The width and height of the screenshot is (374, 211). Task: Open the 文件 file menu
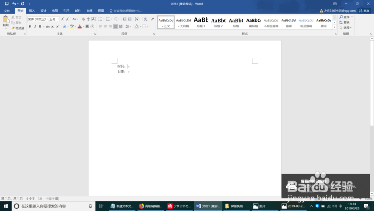(x=7, y=11)
